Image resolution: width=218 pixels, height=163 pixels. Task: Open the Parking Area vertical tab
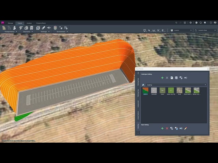coord(138,93)
